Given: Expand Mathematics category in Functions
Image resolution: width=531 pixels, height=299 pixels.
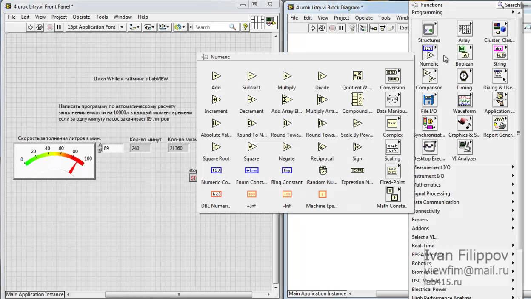Looking at the screenshot, I should [x=464, y=185].
